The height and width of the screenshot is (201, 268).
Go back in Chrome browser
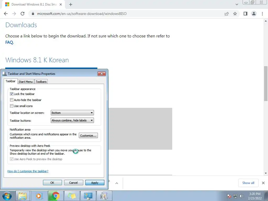6,14
